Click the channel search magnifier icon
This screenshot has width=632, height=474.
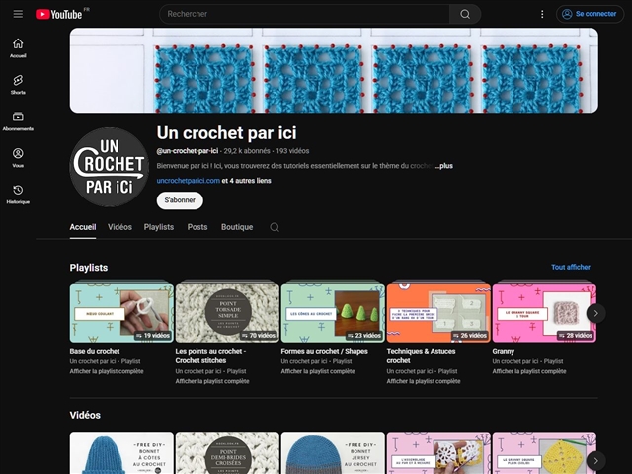click(x=275, y=227)
